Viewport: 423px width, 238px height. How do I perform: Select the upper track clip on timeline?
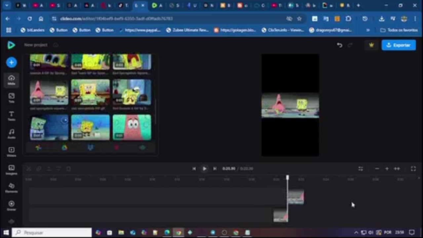click(296, 197)
